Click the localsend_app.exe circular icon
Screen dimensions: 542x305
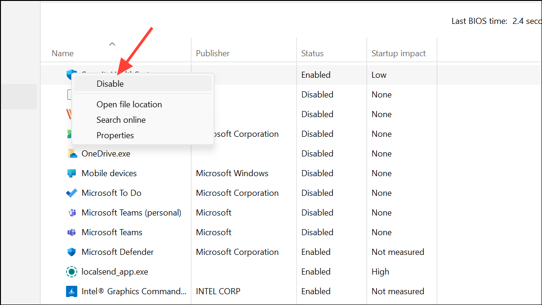[72, 272]
